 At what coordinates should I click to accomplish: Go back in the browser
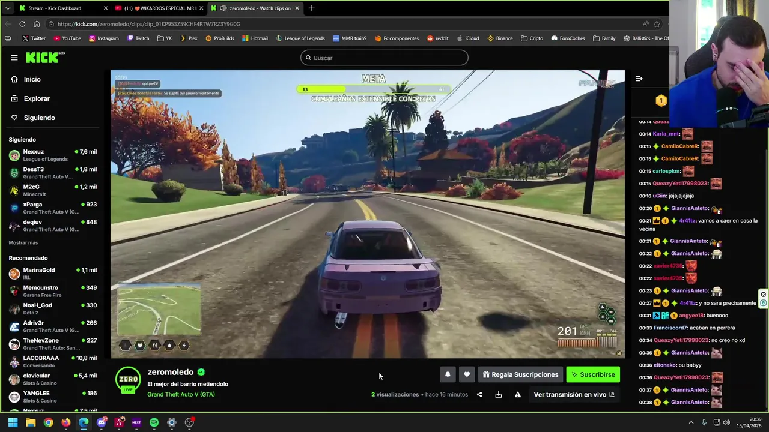(x=8, y=24)
